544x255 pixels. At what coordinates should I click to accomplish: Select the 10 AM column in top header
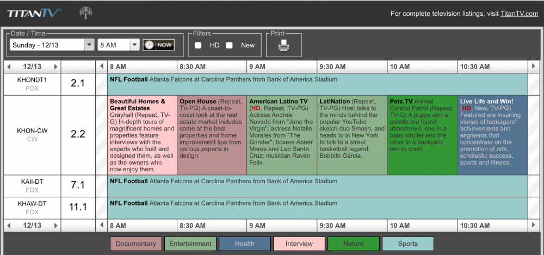422,67
